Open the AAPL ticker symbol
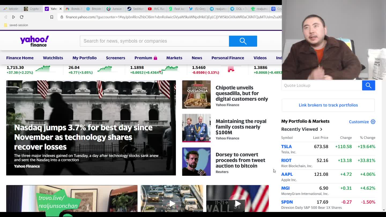 tap(287, 174)
